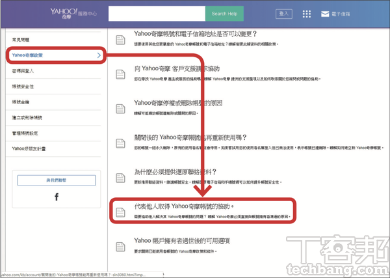Screen dimensions: 390x278
Task: Click the 與我們聯繫 contact button
Action: [57, 180]
